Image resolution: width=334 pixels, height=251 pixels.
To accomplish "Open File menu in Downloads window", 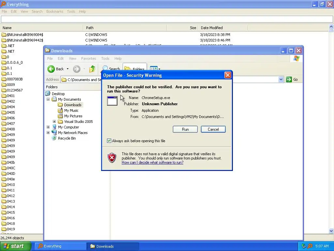I will [50, 59].
